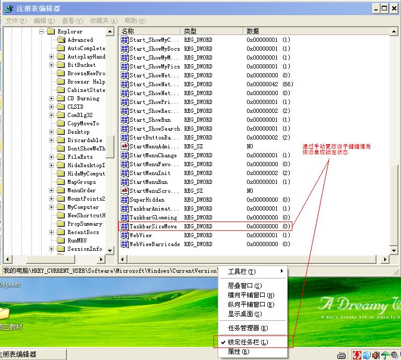Click the WebViewBarricade value icon

125,244
